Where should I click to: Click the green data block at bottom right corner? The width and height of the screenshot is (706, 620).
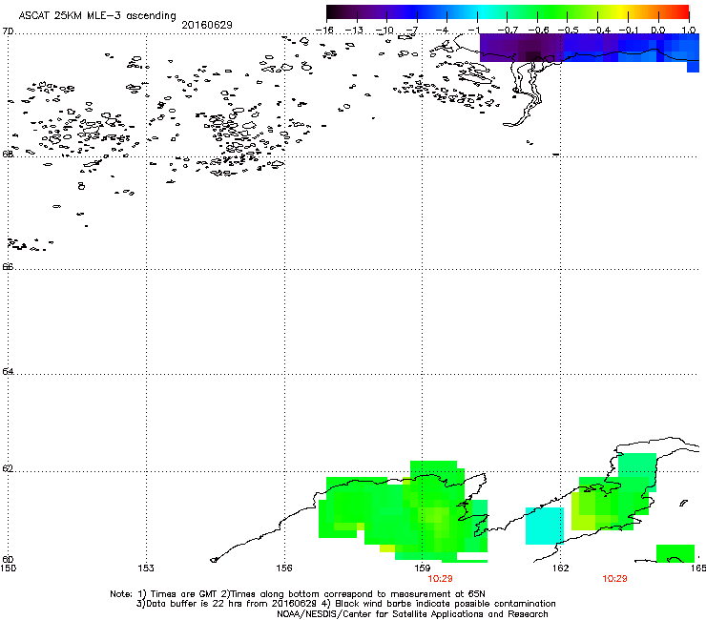[x=675, y=553]
